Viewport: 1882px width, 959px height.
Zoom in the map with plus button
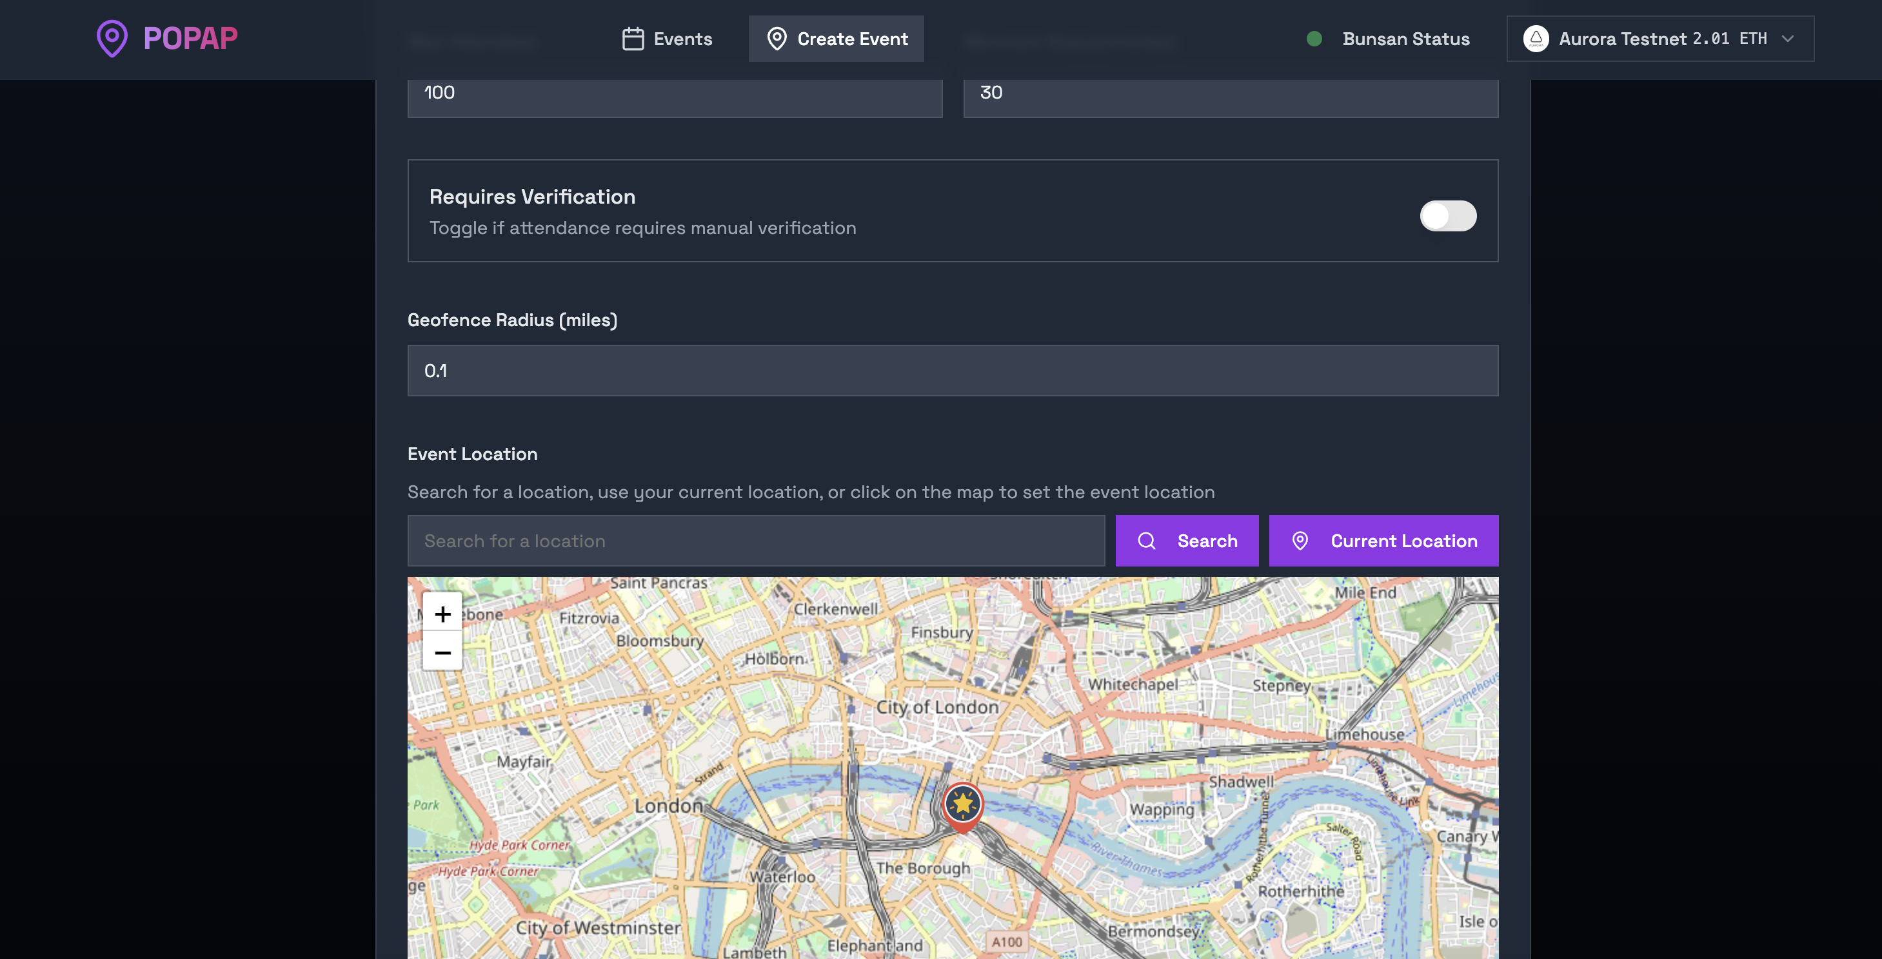[442, 614]
